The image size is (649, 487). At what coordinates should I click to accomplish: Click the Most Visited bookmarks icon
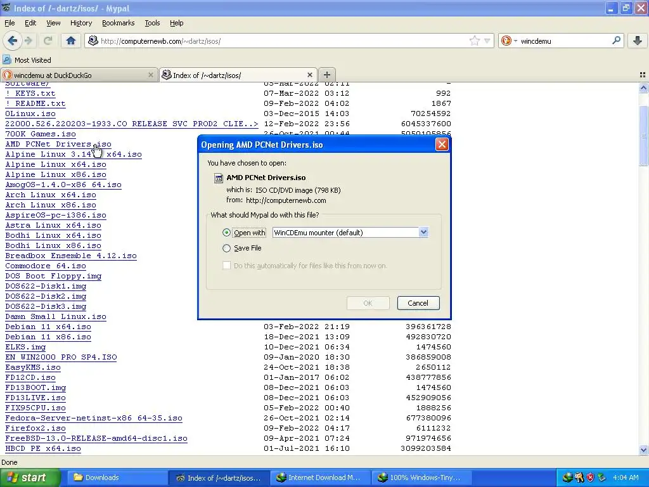[x=6, y=60]
